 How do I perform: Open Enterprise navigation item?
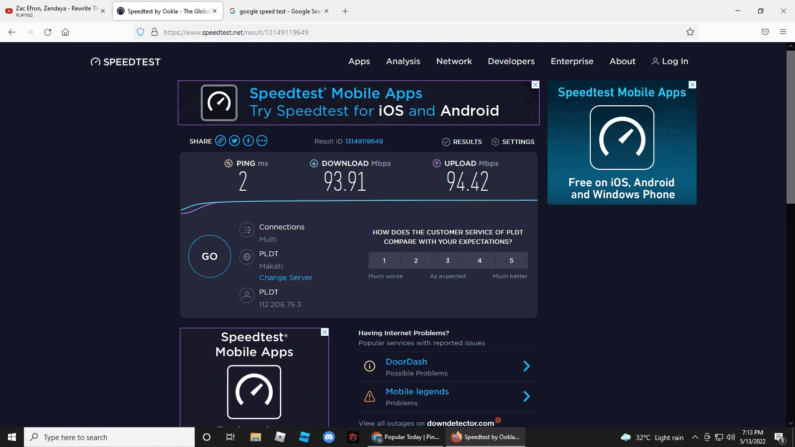572,61
